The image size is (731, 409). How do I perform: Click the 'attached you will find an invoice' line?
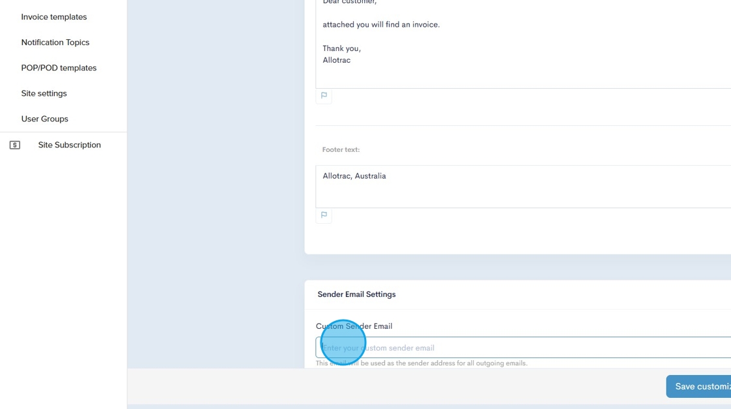point(381,25)
